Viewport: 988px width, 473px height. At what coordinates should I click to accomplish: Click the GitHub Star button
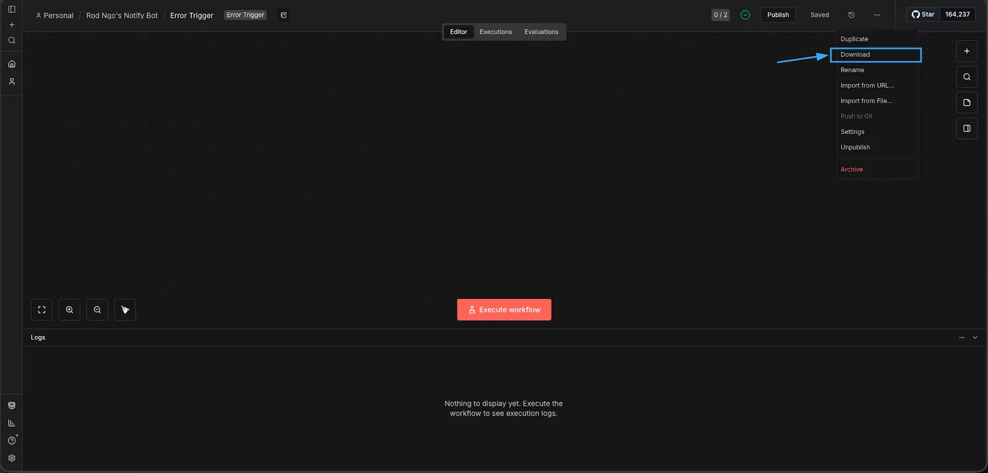point(923,14)
